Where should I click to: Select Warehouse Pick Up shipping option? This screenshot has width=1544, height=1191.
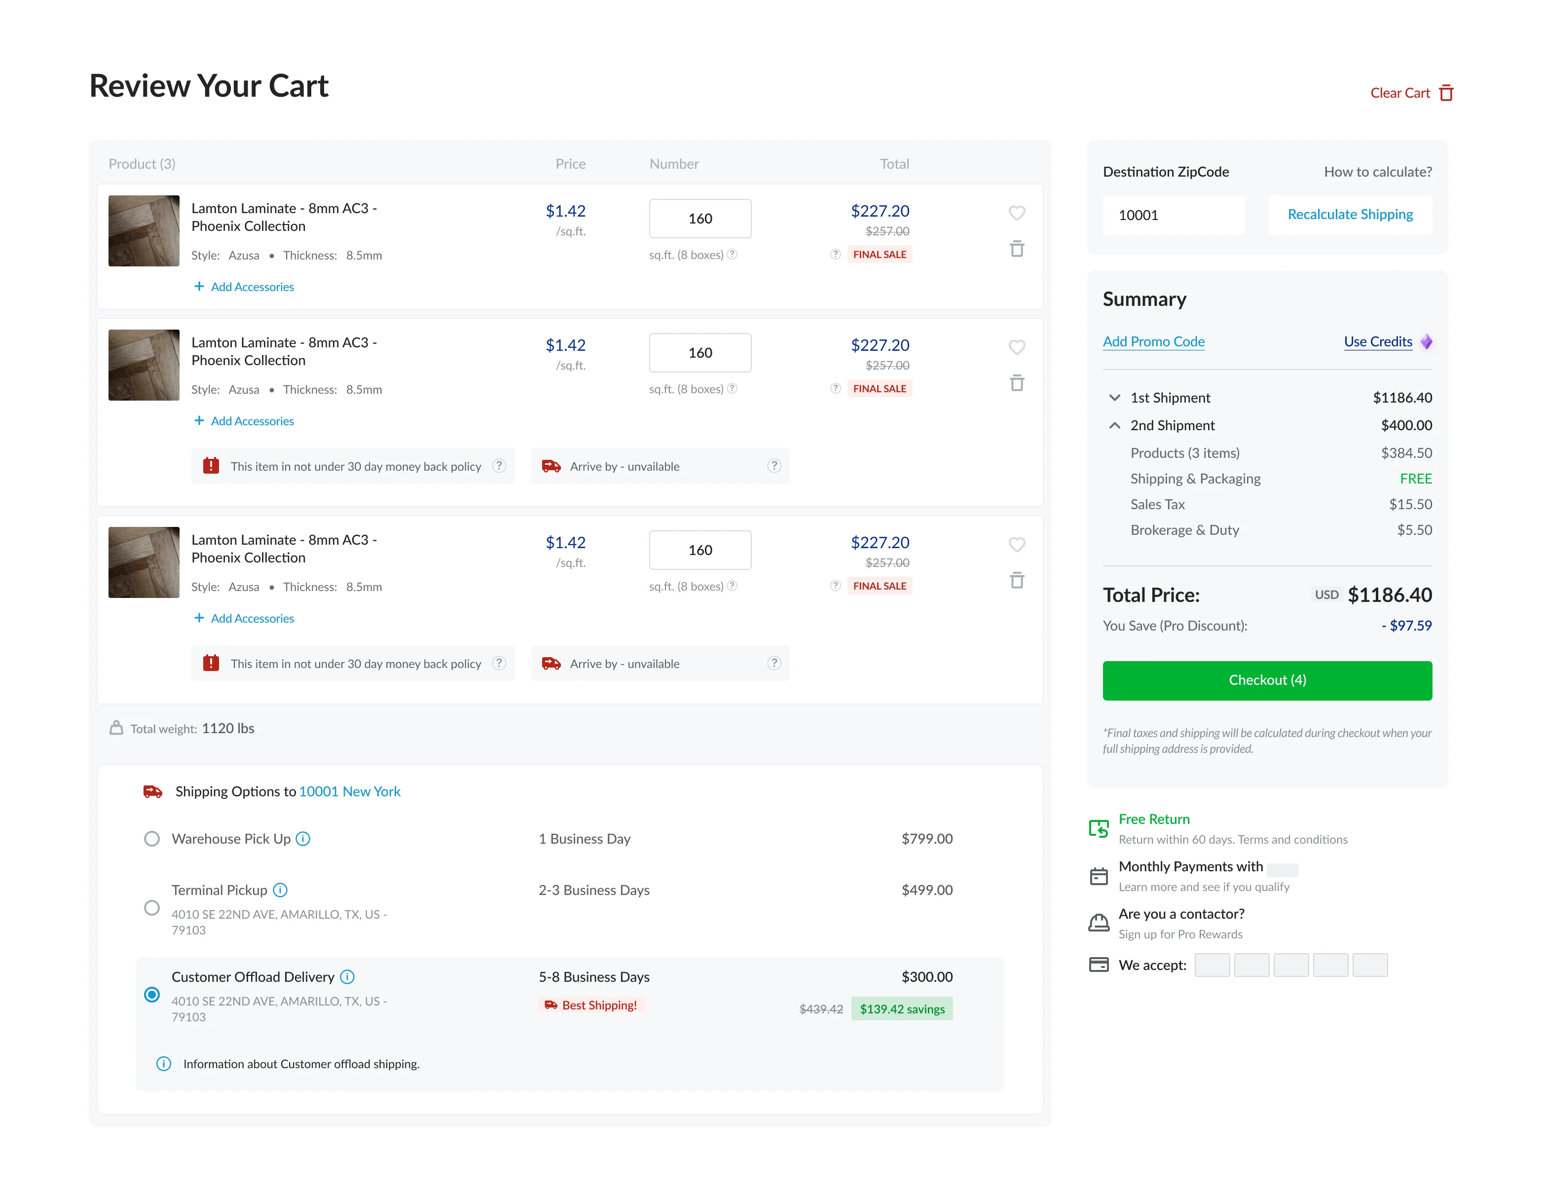[x=152, y=839]
